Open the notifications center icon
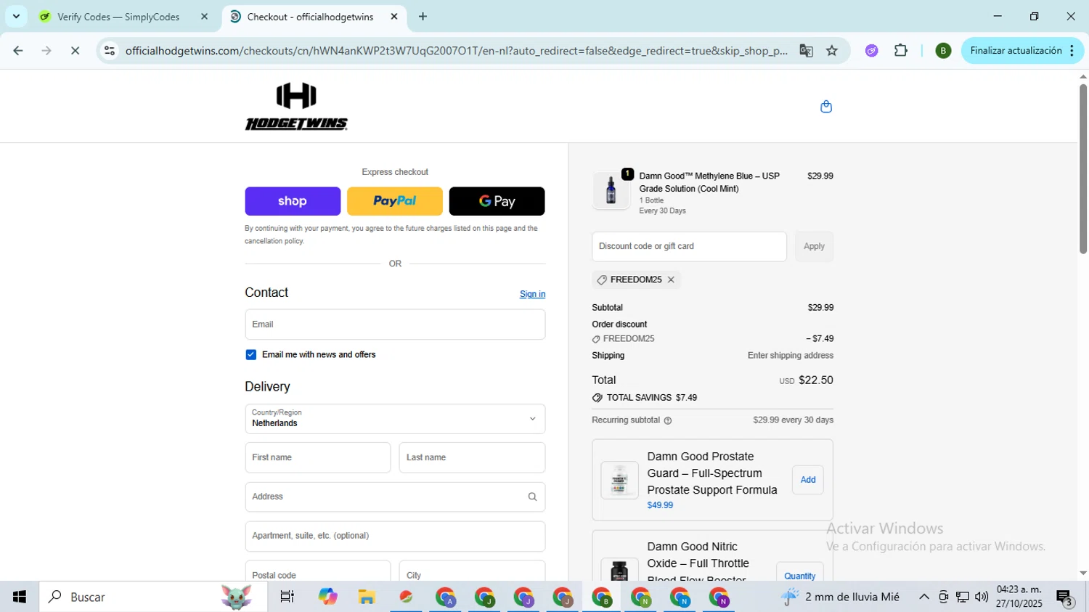Screen dimensions: 1089x612 pyautogui.click(x=1064, y=598)
